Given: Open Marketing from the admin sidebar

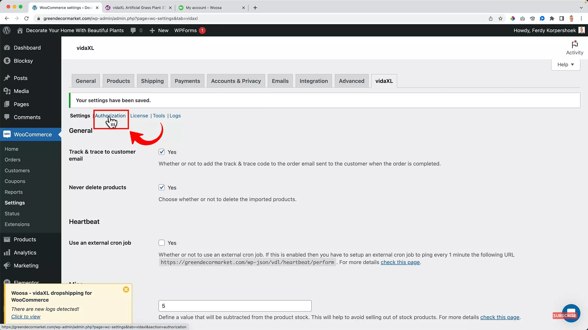Looking at the screenshot, I should (x=25, y=266).
